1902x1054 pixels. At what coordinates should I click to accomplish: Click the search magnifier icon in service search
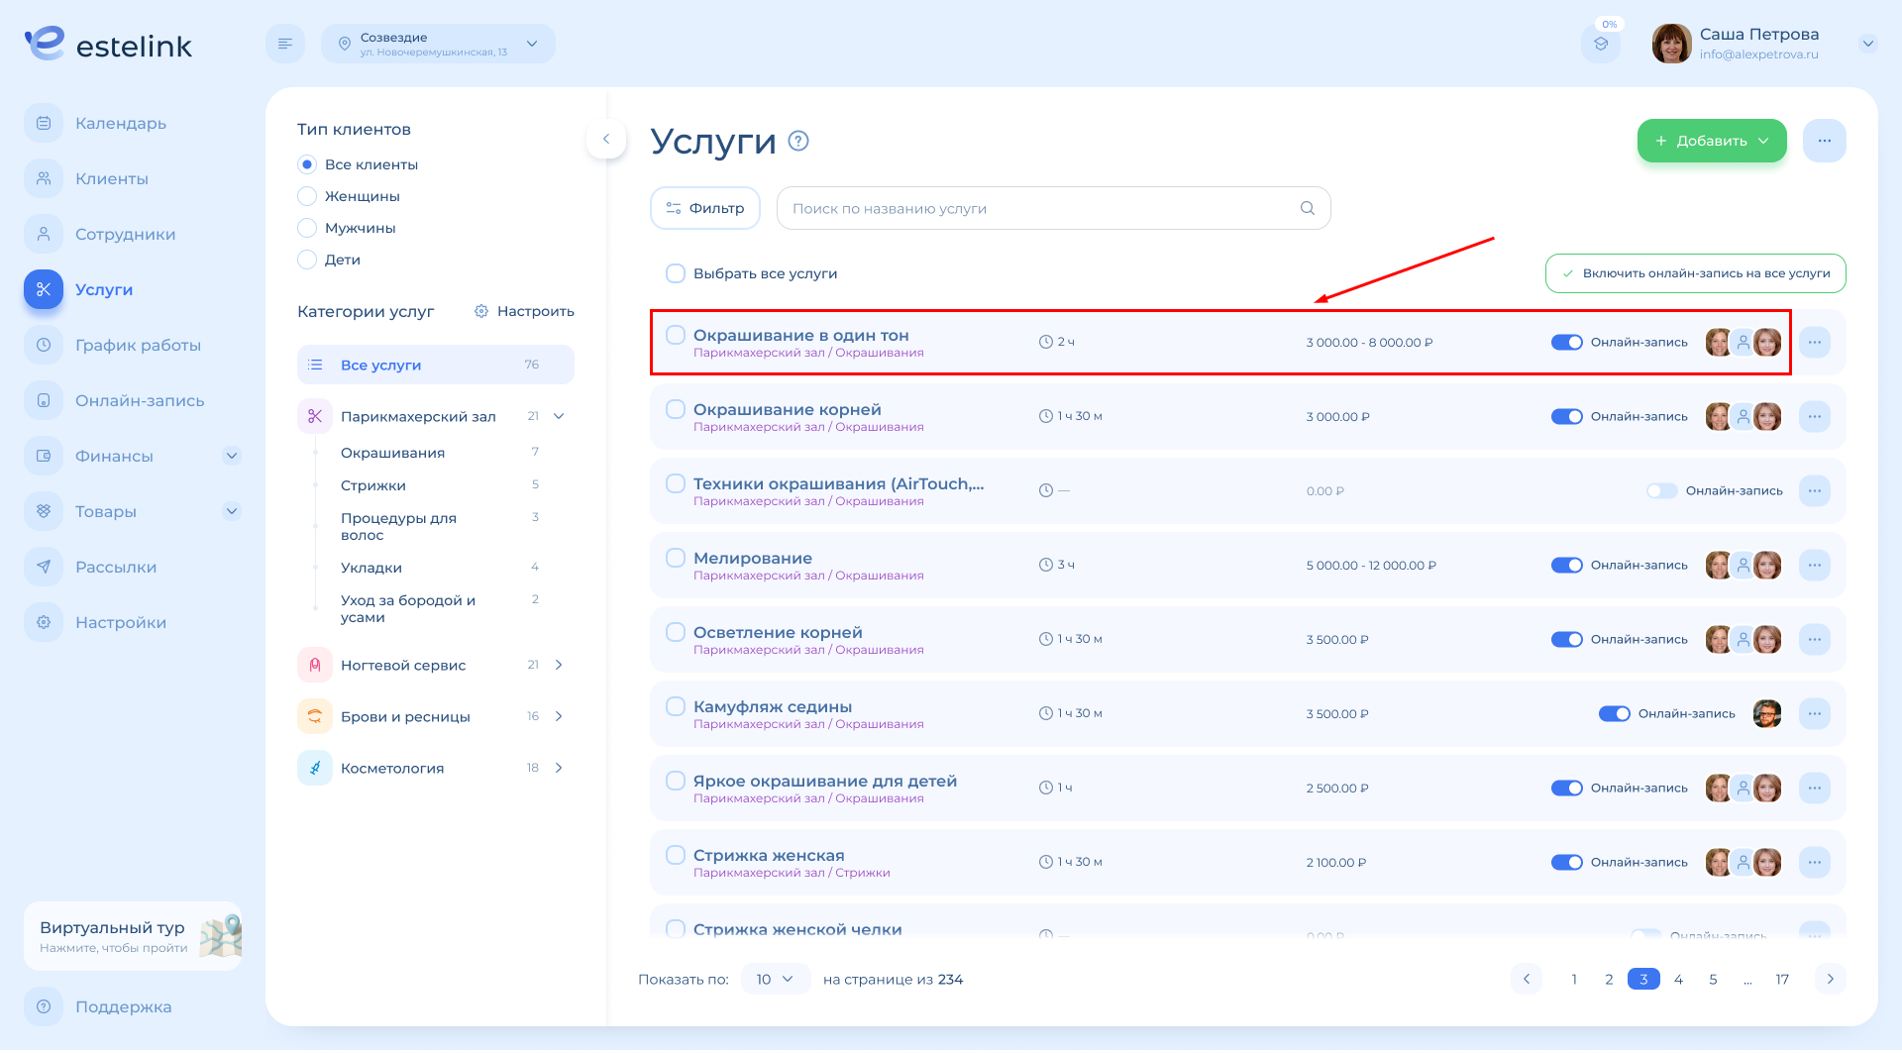pyautogui.click(x=1308, y=208)
